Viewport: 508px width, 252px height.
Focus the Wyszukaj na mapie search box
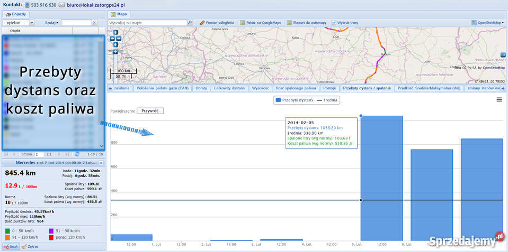tap(147, 23)
